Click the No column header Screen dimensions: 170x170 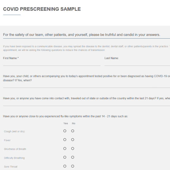click(74, 123)
